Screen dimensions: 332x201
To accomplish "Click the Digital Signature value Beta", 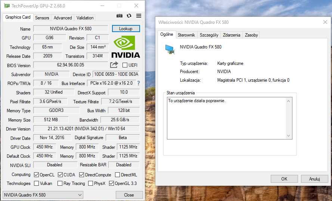I will click(x=123, y=138).
